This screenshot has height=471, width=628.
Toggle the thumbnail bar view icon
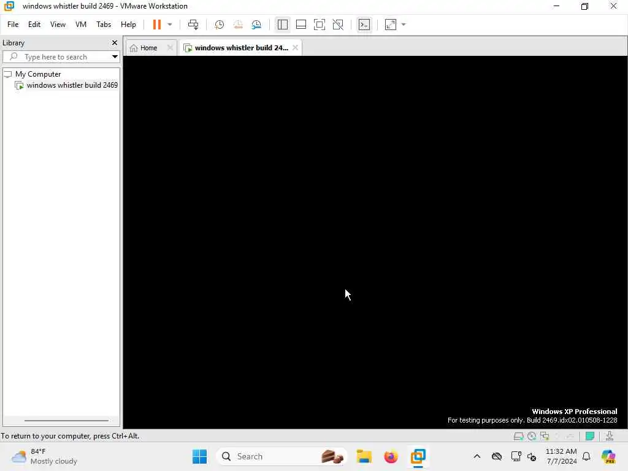(301, 25)
